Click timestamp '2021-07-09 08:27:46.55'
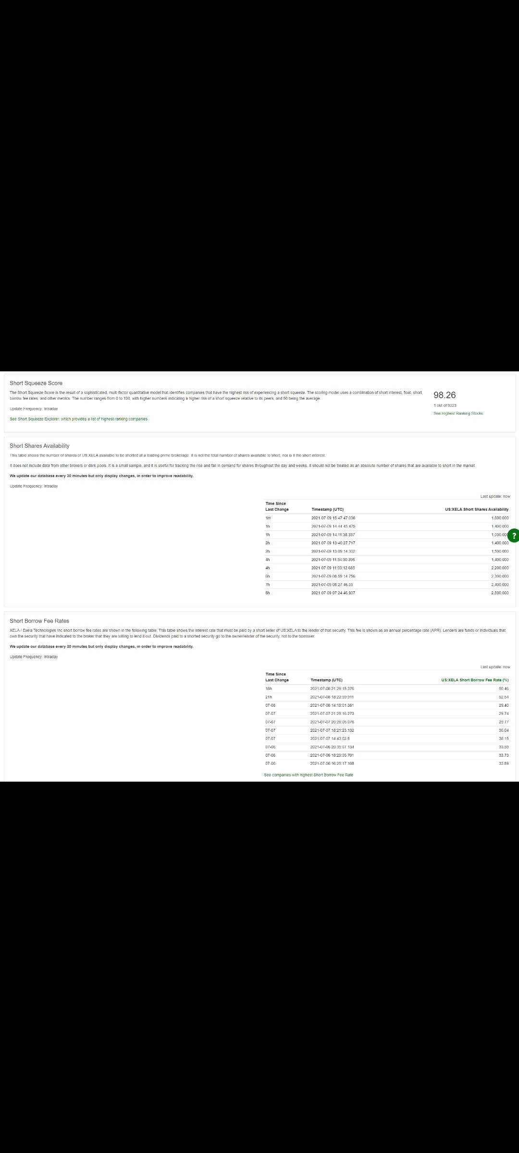Image resolution: width=519 pixels, height=1153 pixels. (332, 585)
